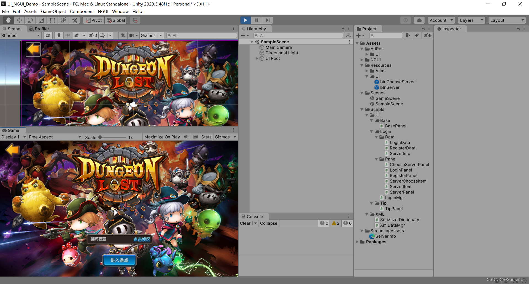This screenshot has height=284, width=529.
Task: Select the Transform tool
Action: point(63,20)
